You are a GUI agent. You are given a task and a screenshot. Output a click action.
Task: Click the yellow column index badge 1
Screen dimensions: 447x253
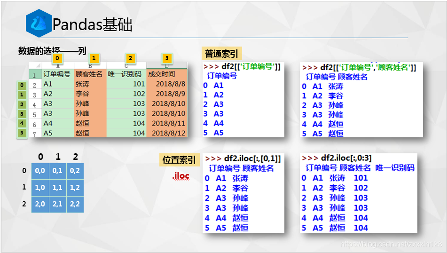coord(94,58)
